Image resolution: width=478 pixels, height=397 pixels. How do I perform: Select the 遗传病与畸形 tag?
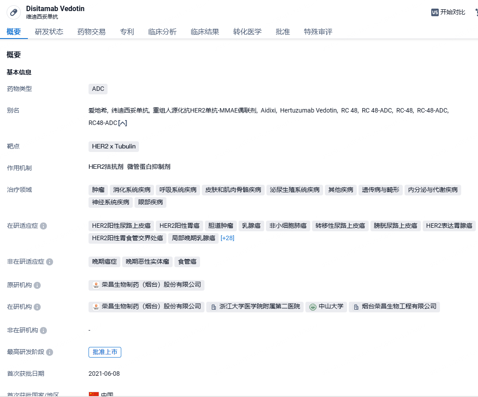381,190
